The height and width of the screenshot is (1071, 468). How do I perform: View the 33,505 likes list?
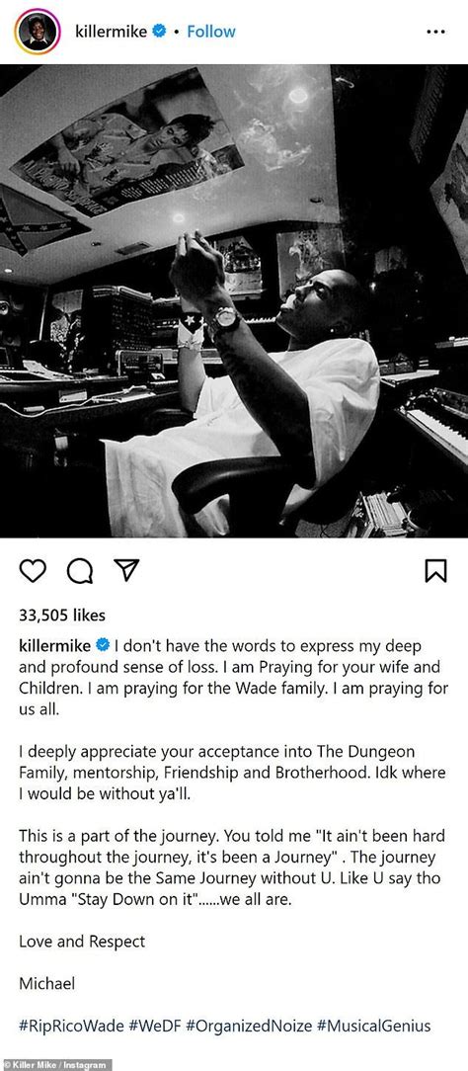coord(62,616)
